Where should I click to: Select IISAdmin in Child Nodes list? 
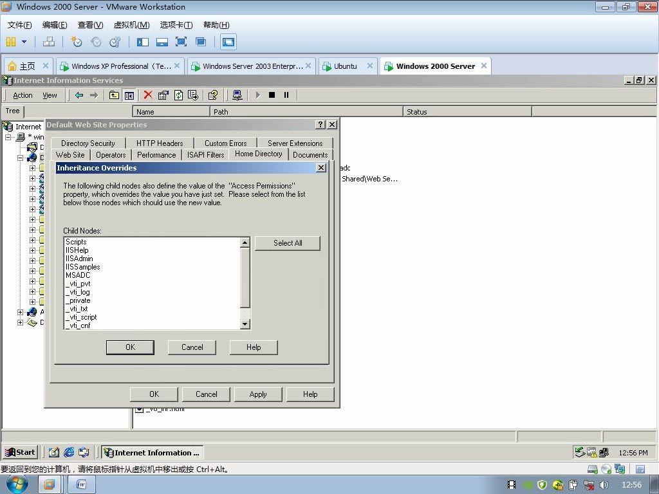[x=79, y=259]
